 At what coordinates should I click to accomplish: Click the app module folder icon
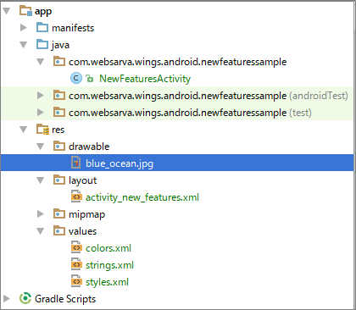(x=25, y=11)
